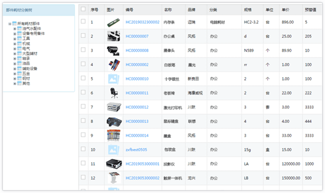Expand the 五金 category node
Viewport: 325px width, 193px height.
click(x=15, y=74)
